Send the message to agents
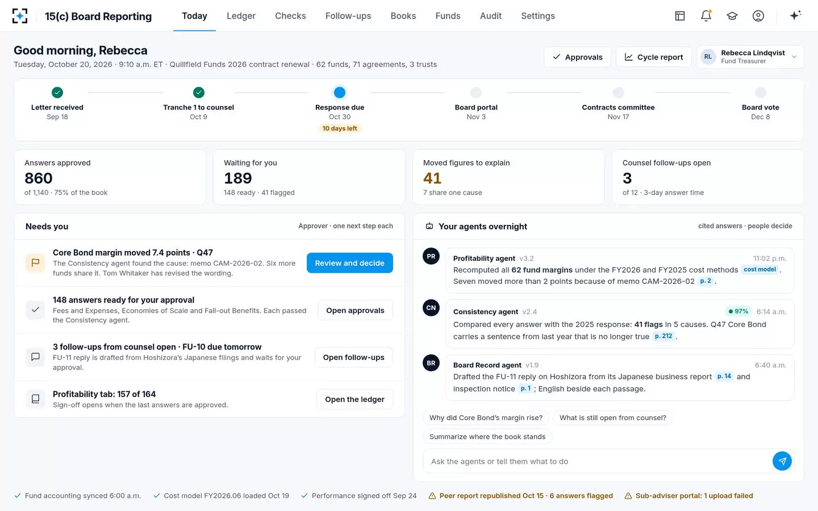The image size is (818, 511). pos(782,462)
